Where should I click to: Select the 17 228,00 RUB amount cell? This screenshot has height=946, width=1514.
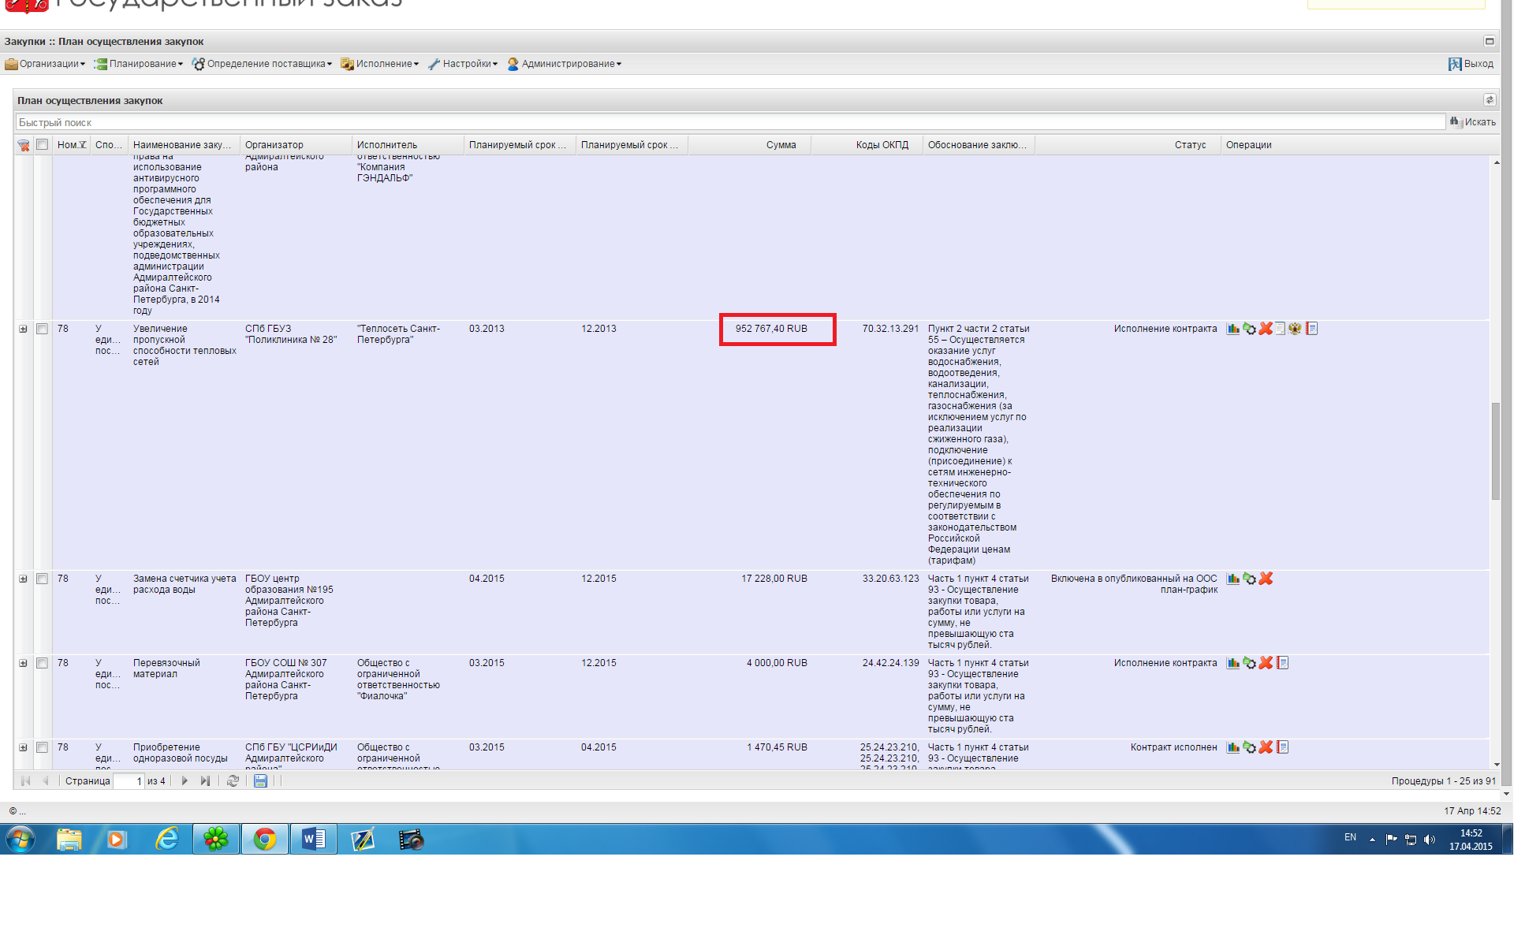774,579
